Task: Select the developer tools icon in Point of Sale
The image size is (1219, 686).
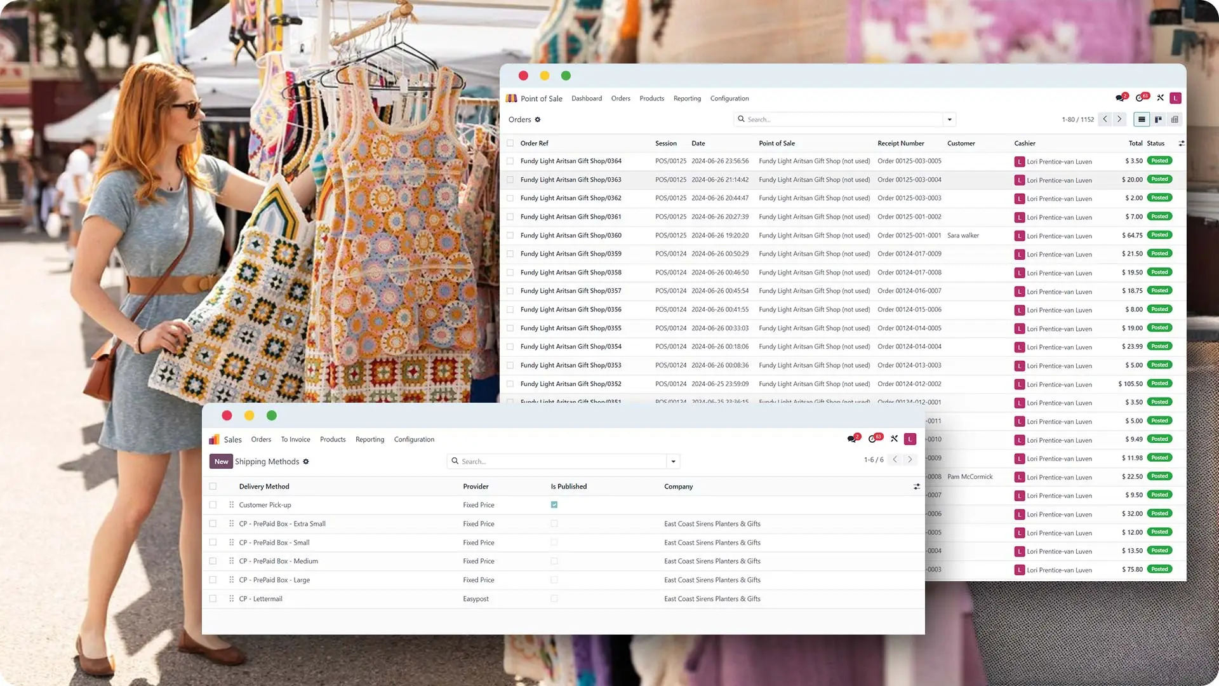Action: (1160, 98)
